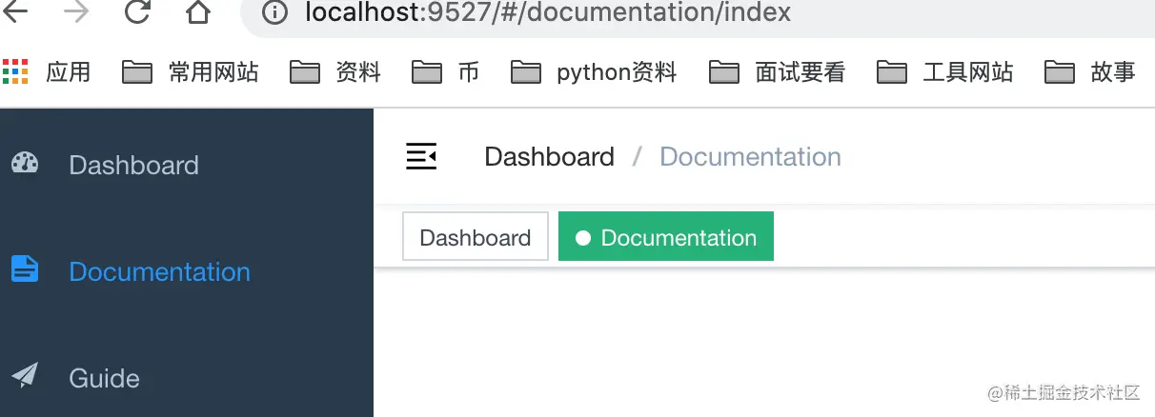Viewport: 1155px width, 417px height.
Task: Open the browser home page icon
Action: [x=197, y=12]
